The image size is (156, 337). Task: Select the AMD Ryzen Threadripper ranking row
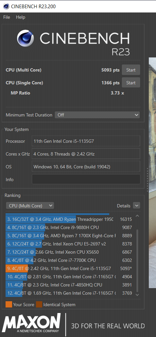click(x=70, y=219)
